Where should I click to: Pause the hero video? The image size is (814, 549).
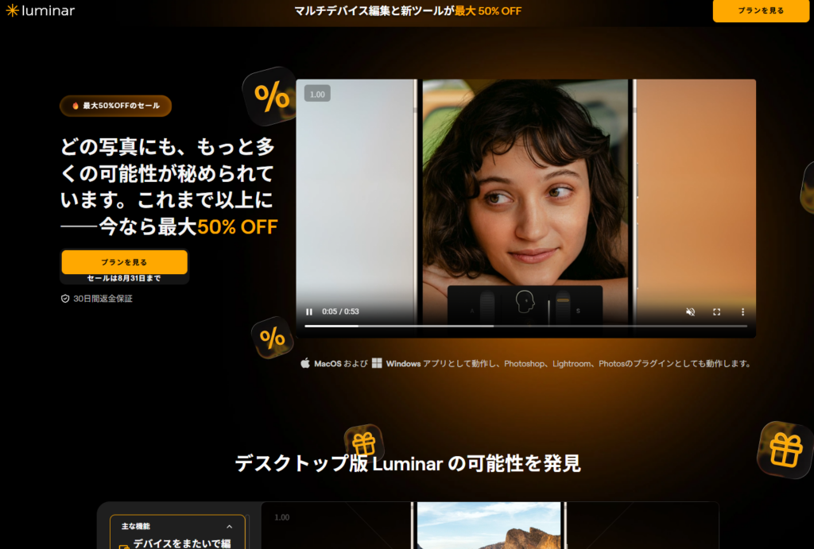pyautogui.click(x=309, y=312)
